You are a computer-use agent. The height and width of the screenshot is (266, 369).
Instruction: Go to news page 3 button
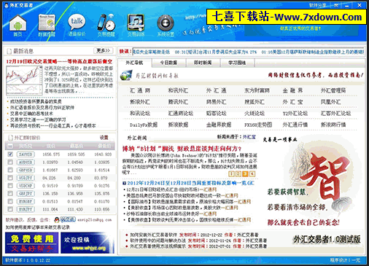point(245,173)
